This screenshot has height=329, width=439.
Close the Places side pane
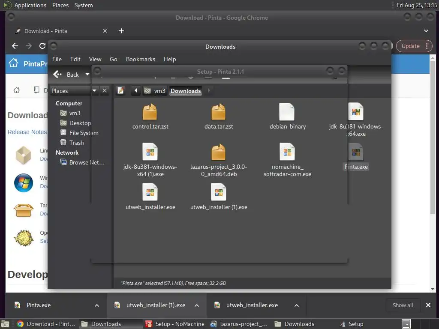point(105,91)
